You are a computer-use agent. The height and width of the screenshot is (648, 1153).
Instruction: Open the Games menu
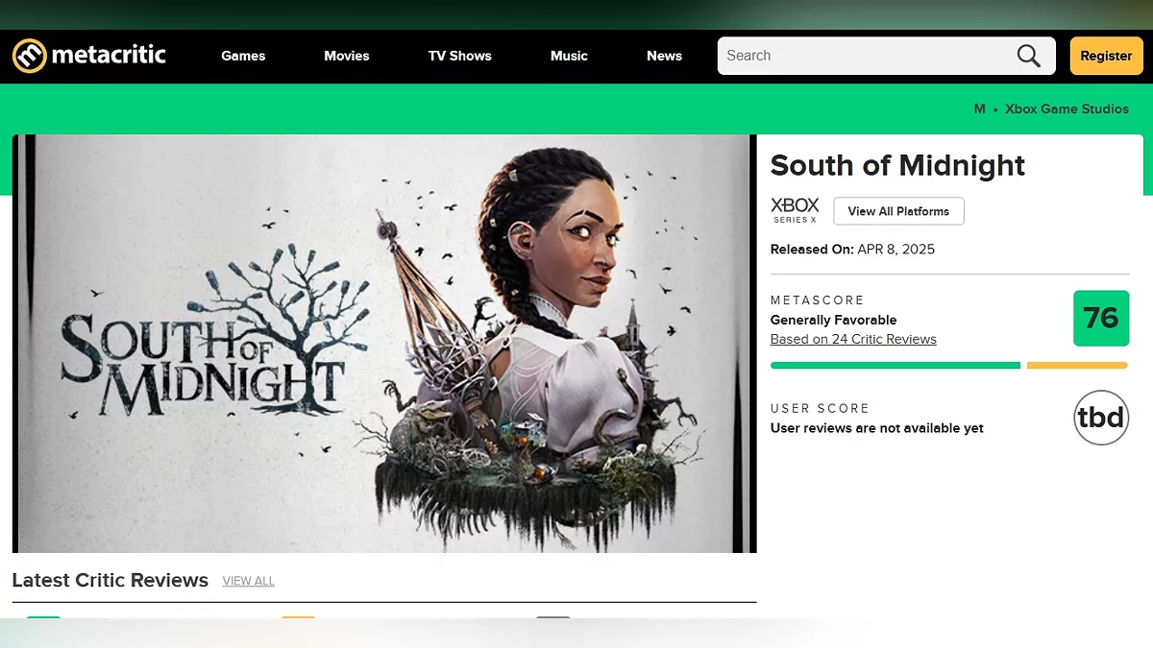(243, 56)
